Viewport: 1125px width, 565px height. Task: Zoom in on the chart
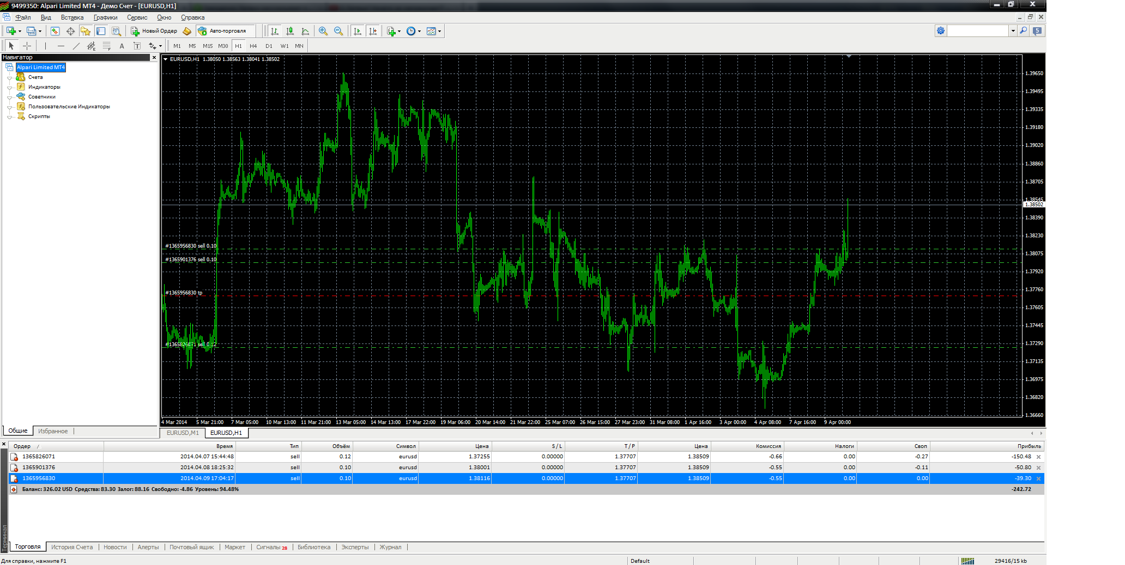tap(323, 31)
